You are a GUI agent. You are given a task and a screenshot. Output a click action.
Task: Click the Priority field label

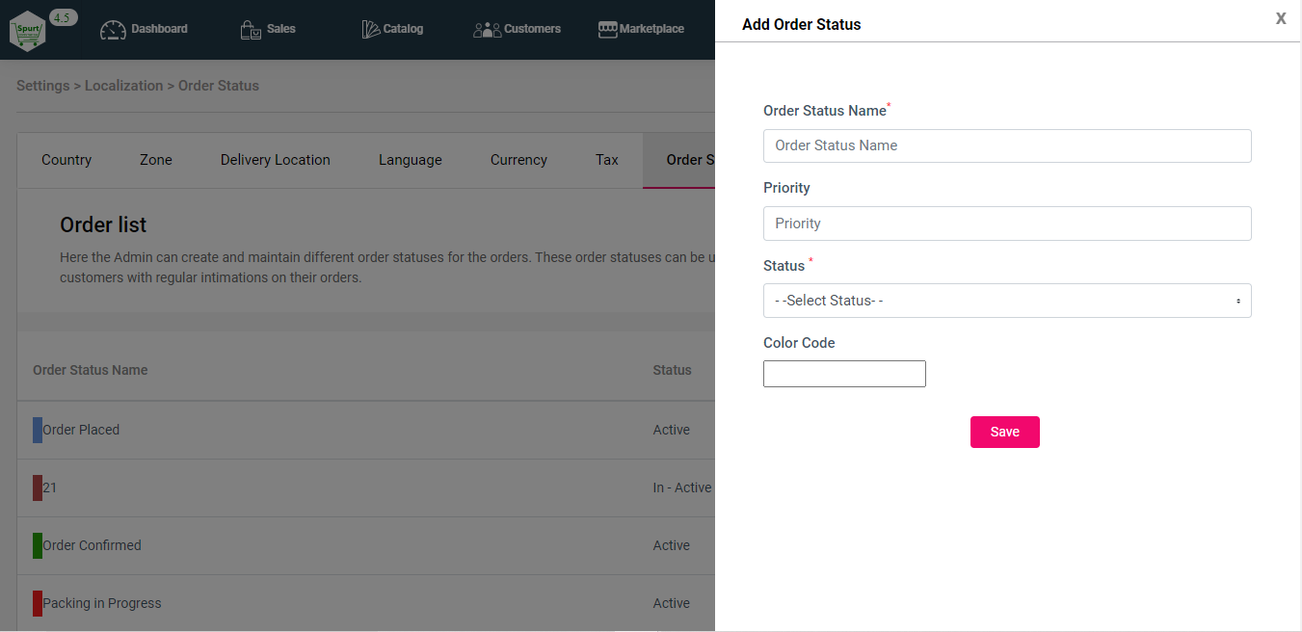[786, 188]
